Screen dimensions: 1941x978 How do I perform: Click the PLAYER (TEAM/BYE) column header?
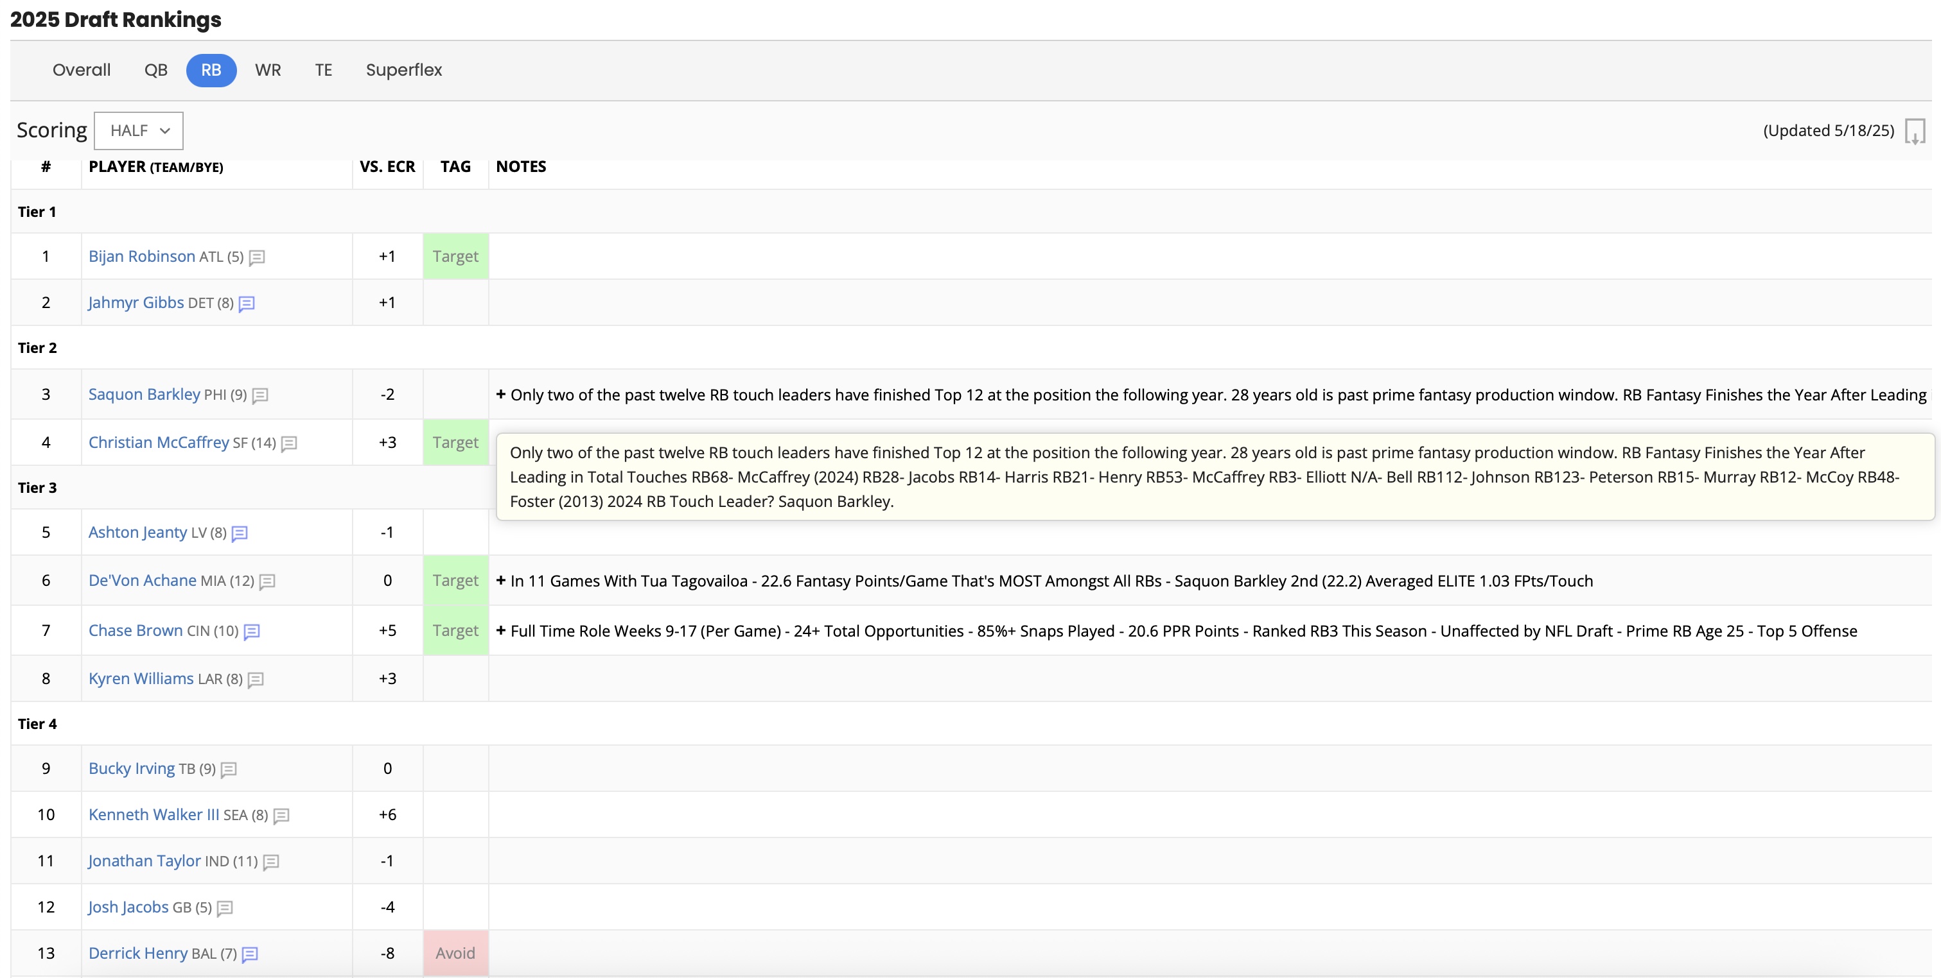pos(156,166)
